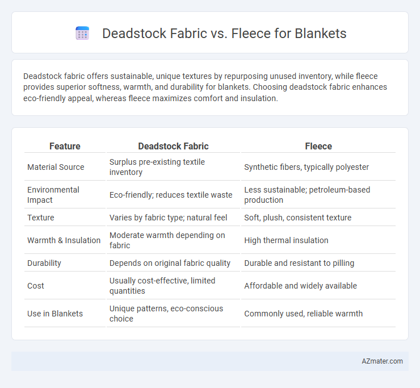Click the 'Less sustainable; petroleum-based production' cell
The width and height of the screenshot is (420, 388).
(x=318, y=195)
